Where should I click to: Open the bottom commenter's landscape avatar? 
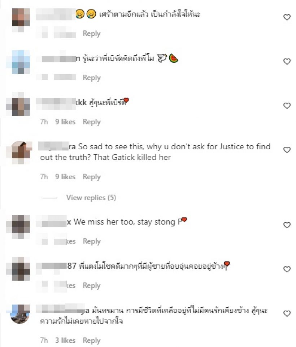point(20,314)
